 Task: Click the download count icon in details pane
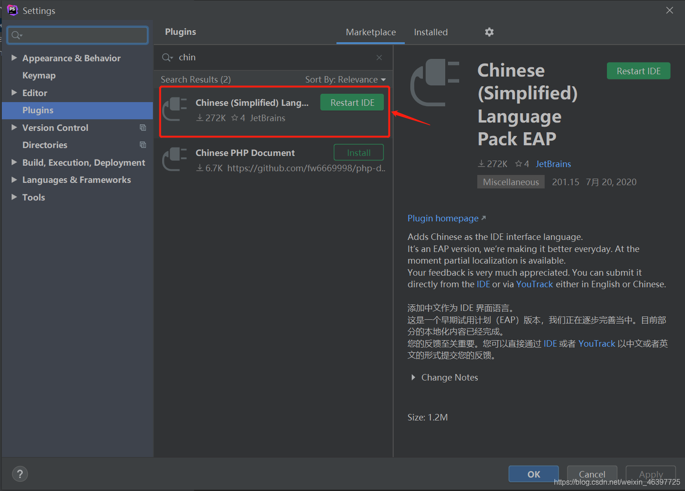click(481, 164)
